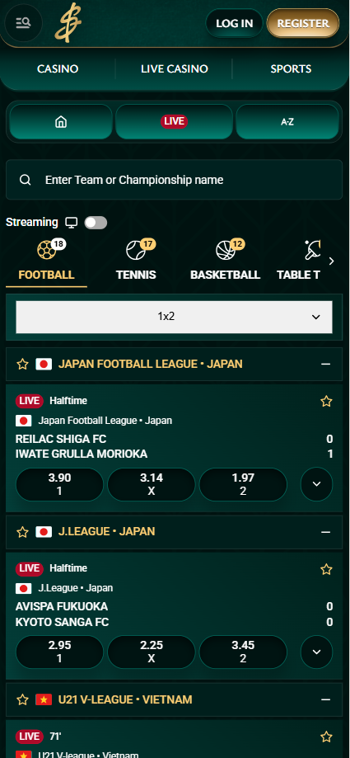Collapse the J.League Japan section
The image size is (350, 758).
(x=326, y=532)
